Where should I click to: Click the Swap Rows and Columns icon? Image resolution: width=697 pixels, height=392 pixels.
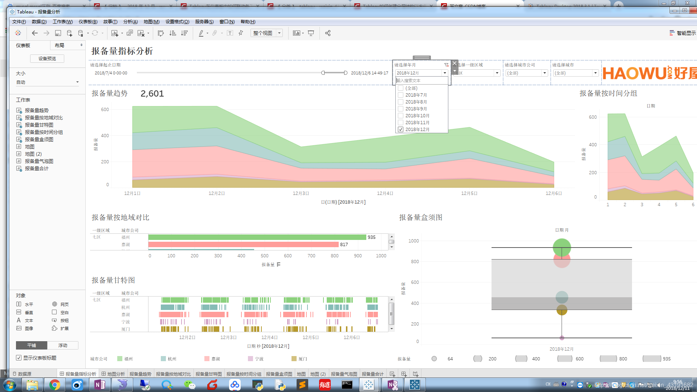[161, 33]
